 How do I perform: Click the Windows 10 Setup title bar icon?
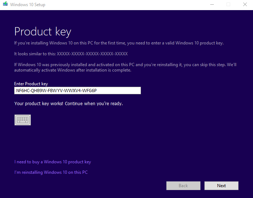tap(5, 4)
